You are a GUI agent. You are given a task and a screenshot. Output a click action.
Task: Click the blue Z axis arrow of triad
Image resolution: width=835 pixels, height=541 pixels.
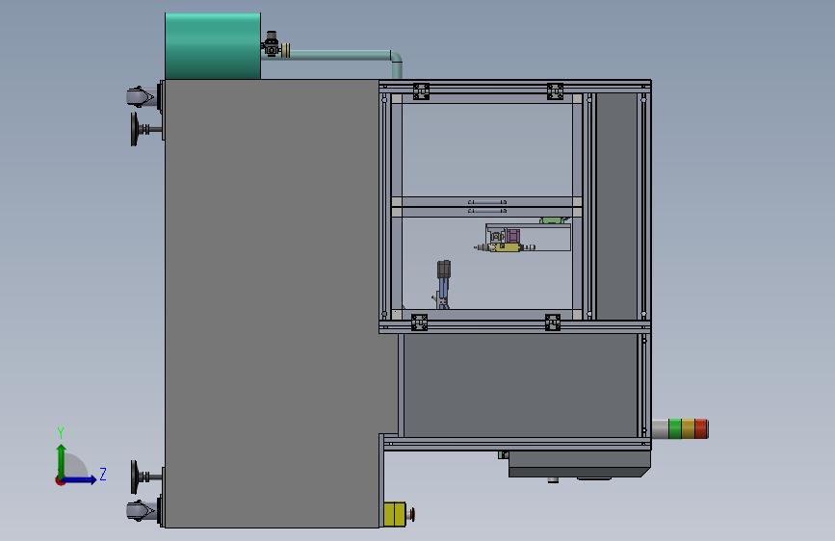(80, 479)
